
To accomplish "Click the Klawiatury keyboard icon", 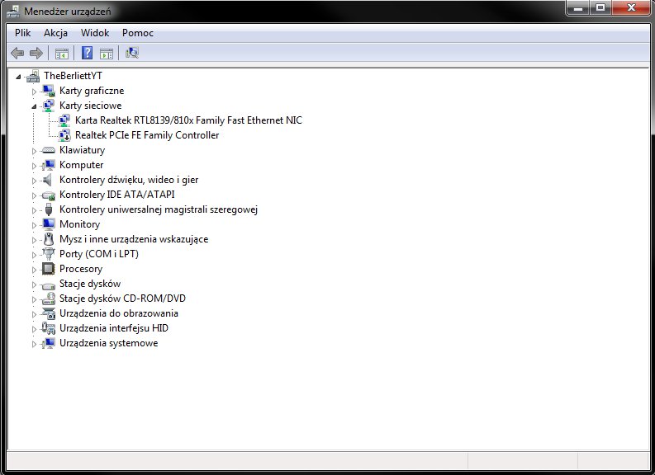I will 49,150.
